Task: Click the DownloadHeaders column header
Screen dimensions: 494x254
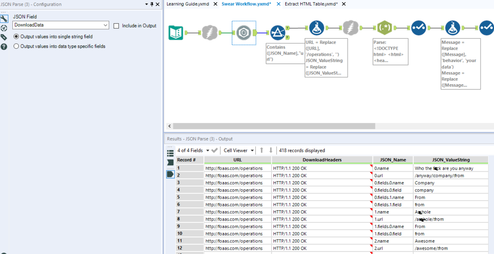Action: coord(322,160)
